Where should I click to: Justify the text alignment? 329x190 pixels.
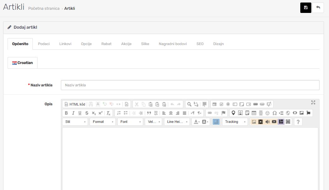[x=185, y=113]
